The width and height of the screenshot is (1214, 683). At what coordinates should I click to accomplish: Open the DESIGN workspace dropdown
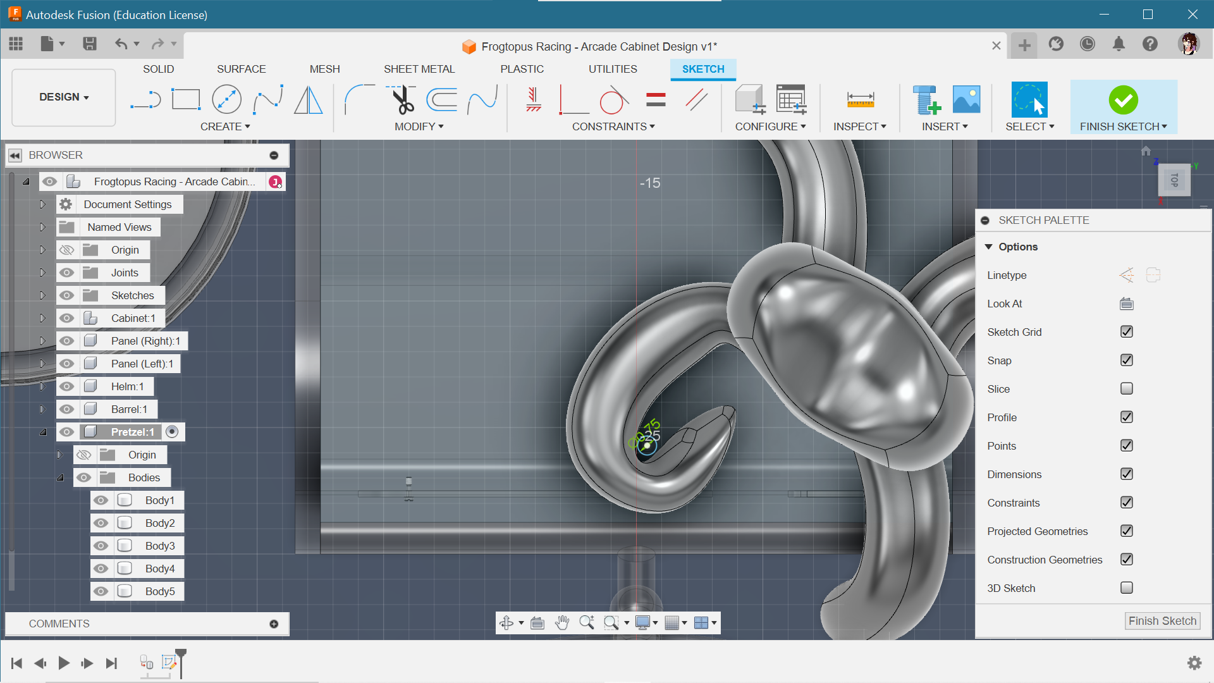pyautogui.click(x=64, y=97)
